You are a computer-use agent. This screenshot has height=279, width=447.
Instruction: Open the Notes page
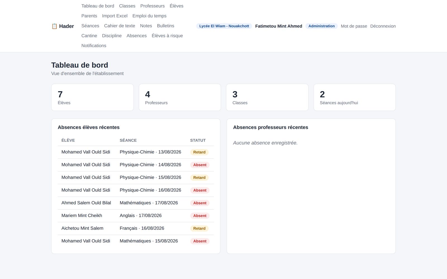point(146,26)
